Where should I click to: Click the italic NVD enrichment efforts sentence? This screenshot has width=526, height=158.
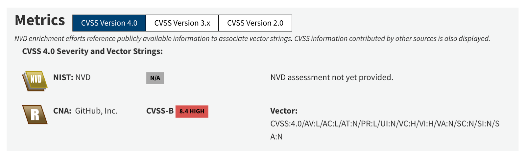(x=154, y=39)
